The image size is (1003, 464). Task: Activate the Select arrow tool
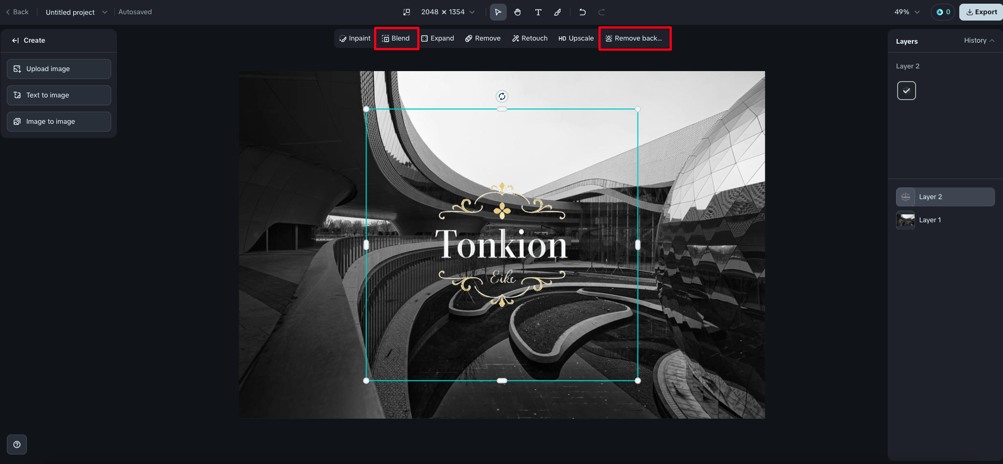(498, 12)
